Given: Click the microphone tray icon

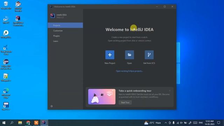Looking at the screenshot, I should [174, 123].
